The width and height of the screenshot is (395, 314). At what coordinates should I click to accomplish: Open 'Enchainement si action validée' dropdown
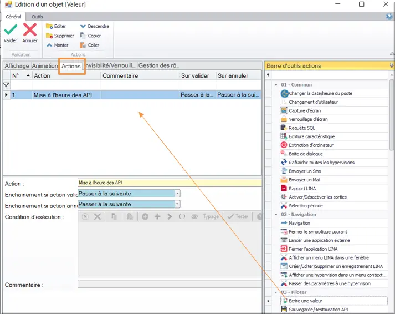pyautogui.click(x=177, y=194)
